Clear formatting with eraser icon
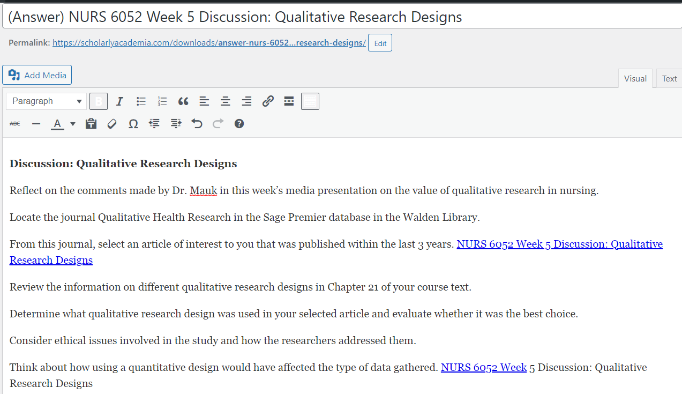 pos(112,124)
